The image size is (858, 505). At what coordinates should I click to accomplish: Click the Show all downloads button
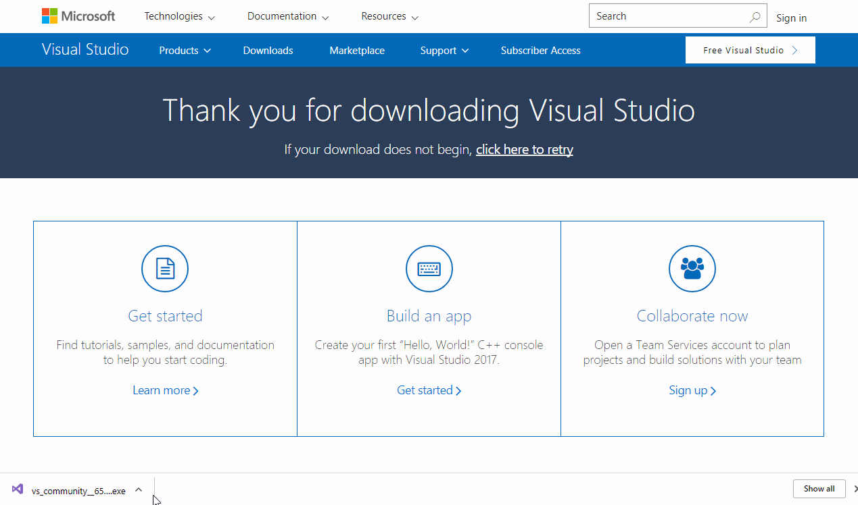819,488
